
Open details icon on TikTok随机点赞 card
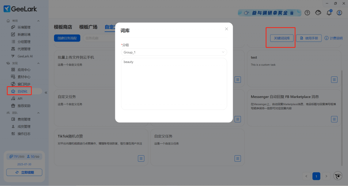point(141,158)
